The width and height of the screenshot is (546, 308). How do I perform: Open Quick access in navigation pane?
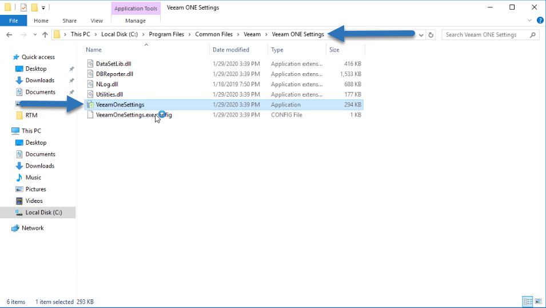point(38,57)
